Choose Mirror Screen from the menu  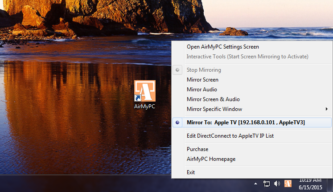coord(252,80)
